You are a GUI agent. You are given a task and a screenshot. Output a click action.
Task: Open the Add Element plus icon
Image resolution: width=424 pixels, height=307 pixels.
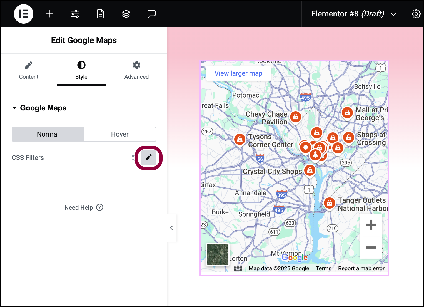click(x=49, y=14)
